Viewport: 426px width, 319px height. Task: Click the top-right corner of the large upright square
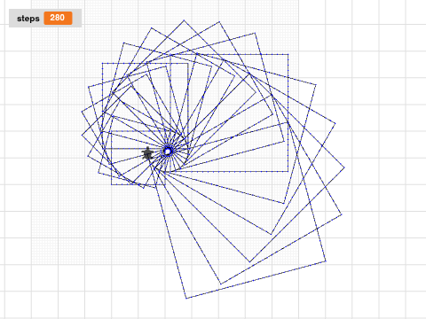[288, 54]
